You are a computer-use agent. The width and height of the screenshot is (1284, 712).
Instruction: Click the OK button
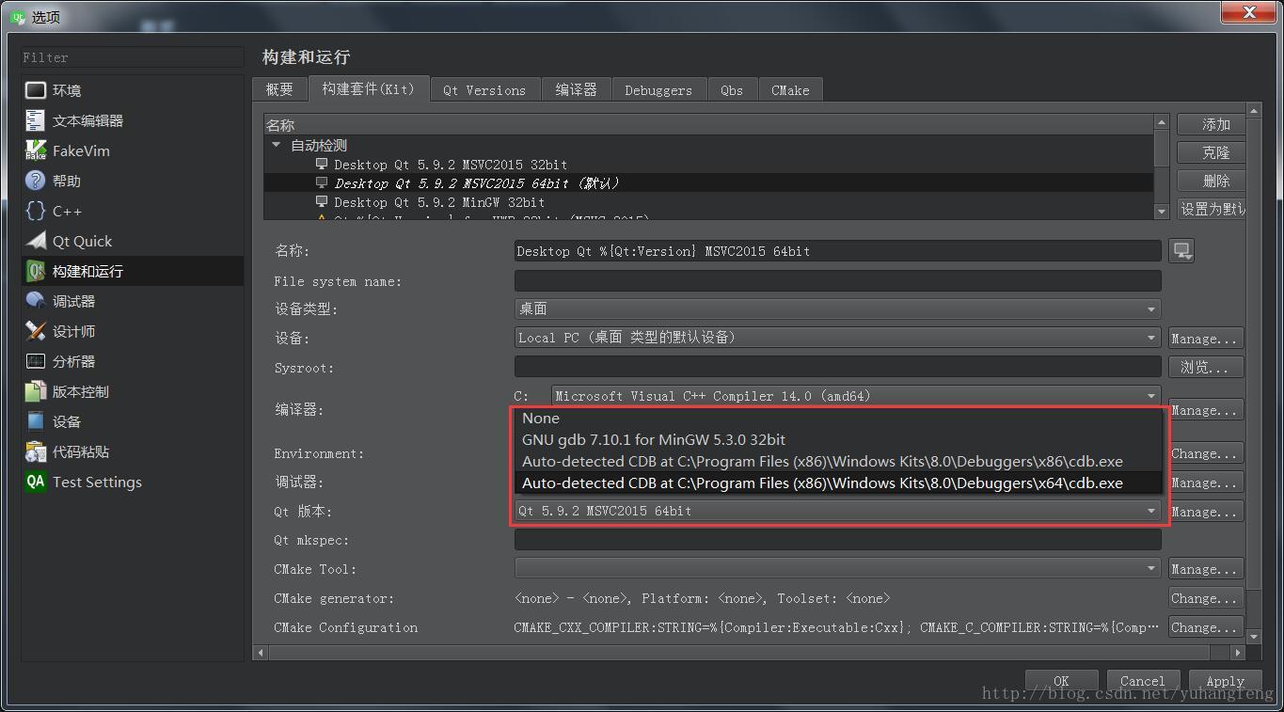[x=1061, y=681]
